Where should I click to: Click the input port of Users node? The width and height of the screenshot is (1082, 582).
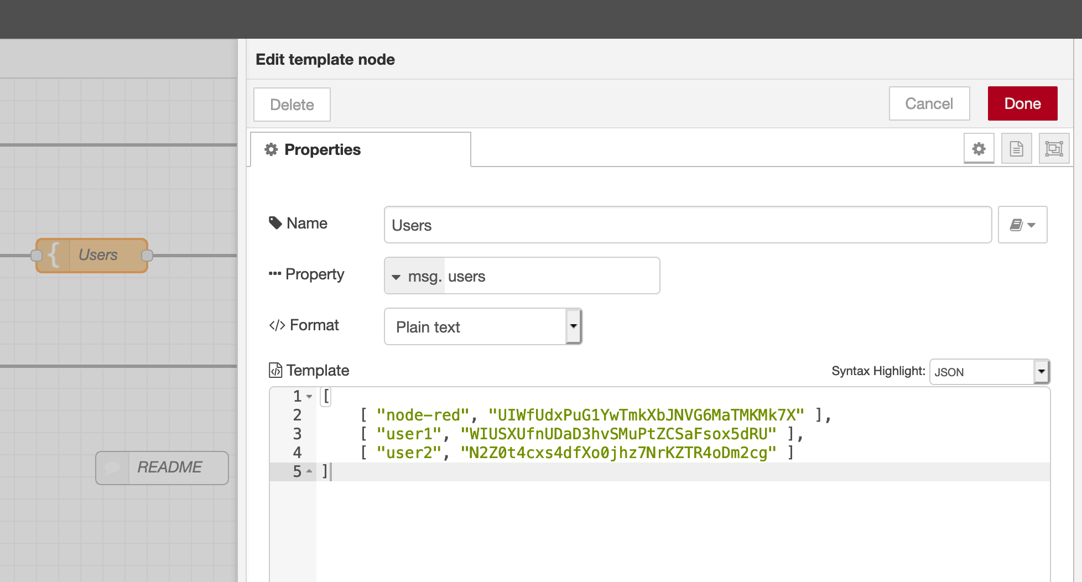pyautogui.click(x=37, y=255)
